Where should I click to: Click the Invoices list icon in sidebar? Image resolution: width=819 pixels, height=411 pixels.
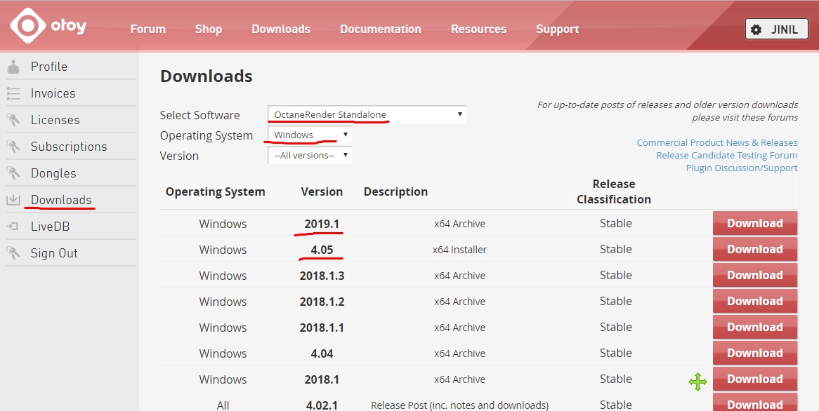pyautogui.click(x=13, y=93)
